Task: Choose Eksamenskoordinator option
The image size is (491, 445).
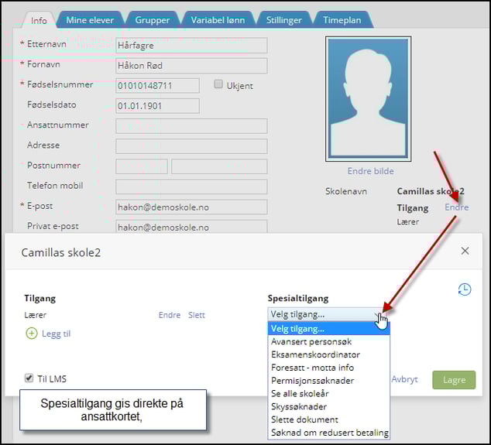Action: (x=315, y=354)
